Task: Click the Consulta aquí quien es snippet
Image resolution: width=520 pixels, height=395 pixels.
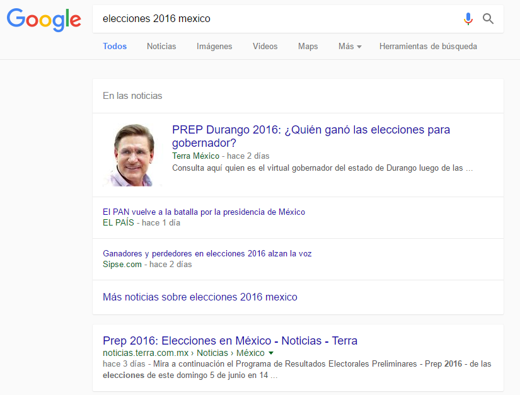Action: coord(322,168)
